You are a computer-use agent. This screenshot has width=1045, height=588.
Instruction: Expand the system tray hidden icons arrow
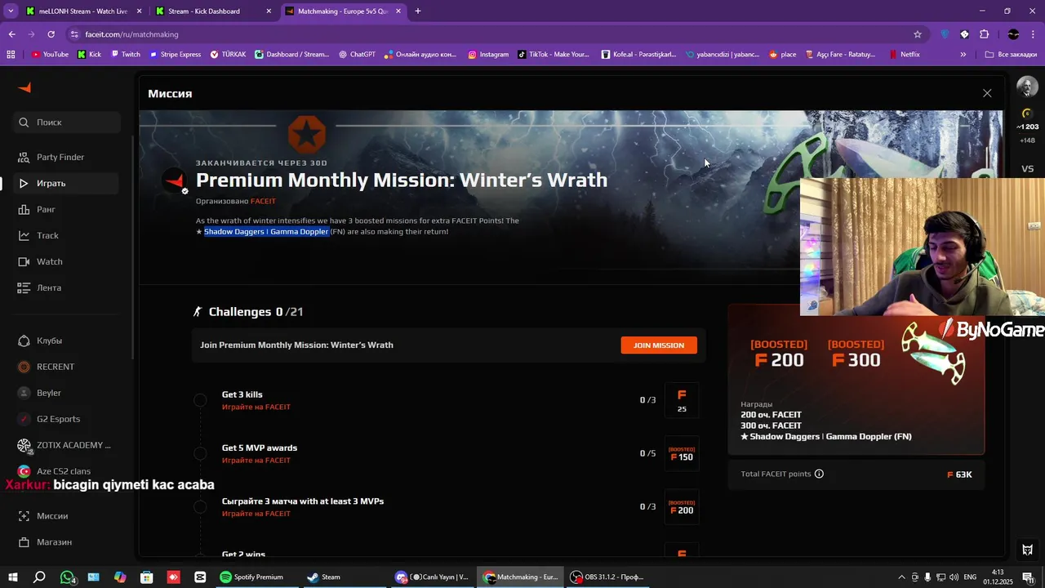[902, 577]
